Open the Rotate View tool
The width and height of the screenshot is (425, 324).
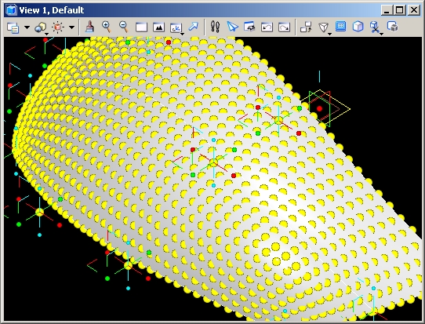point(176,27)
